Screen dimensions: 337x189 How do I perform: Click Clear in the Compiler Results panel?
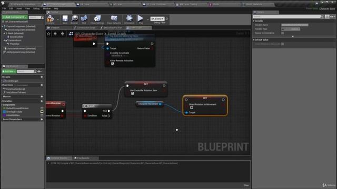coord(246,185)
